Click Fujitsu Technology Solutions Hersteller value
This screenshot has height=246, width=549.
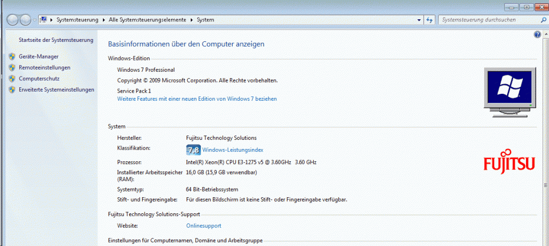221,138
